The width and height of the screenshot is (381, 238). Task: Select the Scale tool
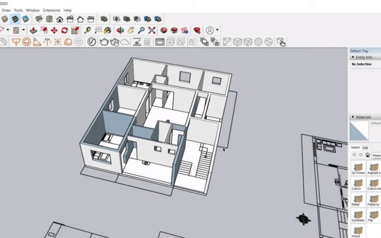pyautogui.click(x=75, y=30)
